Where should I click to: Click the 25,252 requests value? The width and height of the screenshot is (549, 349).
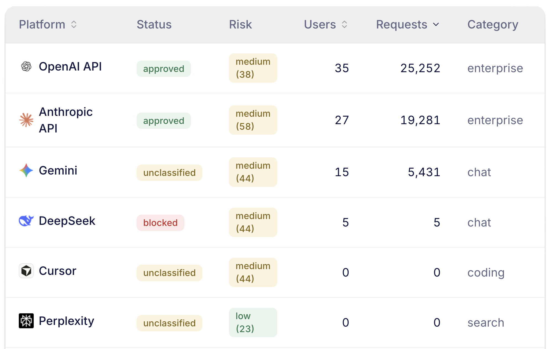(x=420, y=68)
